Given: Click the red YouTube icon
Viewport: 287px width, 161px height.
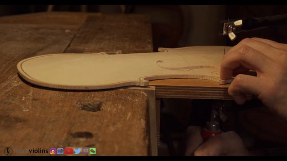Looking at the screenshot, I should 69,151.
